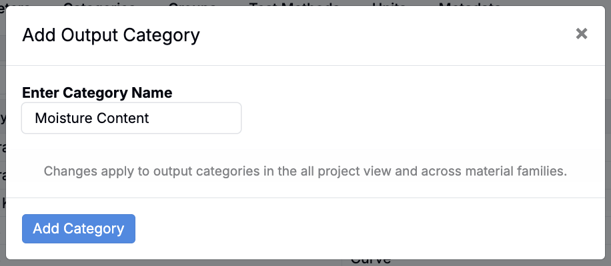Image resolution: width=611 pixels, height=266 pixels.
Task: Switch to the Groups tab behind dialog
Action: coord(192,4)
